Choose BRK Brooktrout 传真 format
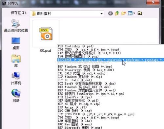This screenshot has width=164, height=129. click(111, 70)
